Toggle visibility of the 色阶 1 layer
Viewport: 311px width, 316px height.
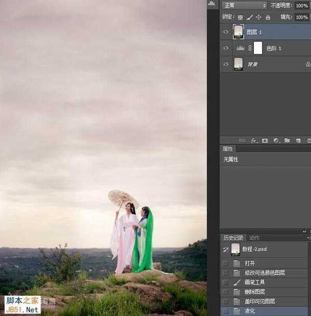[225, 48]
